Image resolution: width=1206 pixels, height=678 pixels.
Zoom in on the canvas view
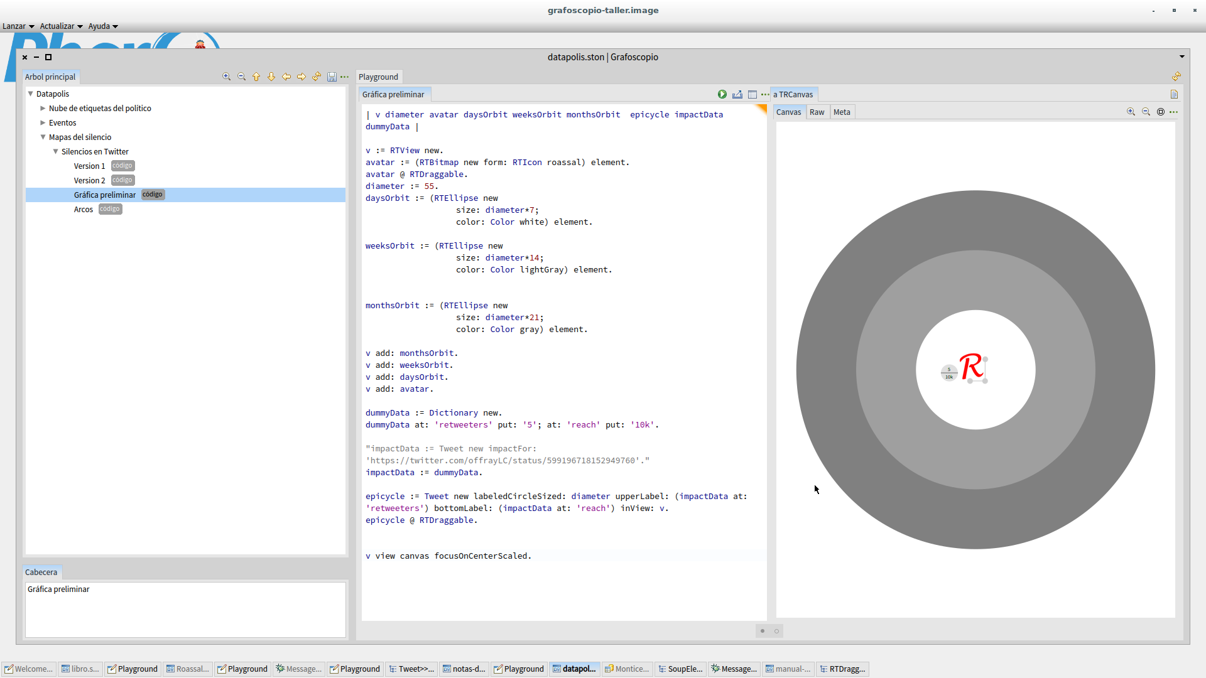pyautogui.click(x=1131, y=112)
